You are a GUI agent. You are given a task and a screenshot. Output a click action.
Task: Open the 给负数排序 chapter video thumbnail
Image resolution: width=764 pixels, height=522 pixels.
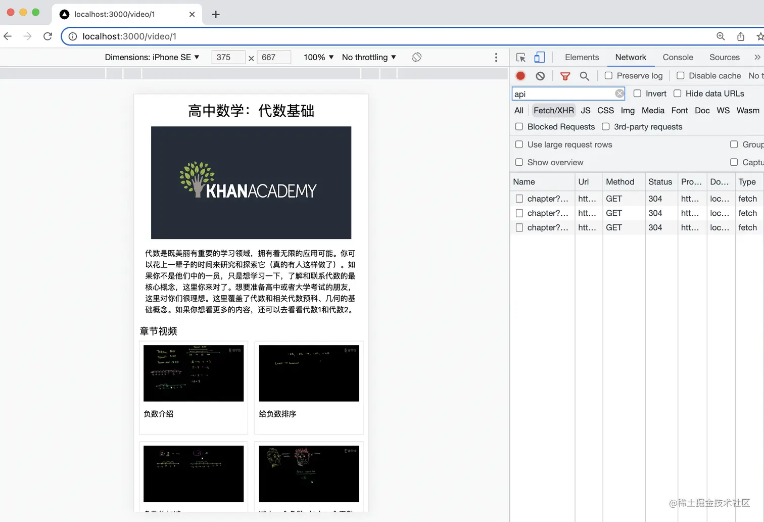coord(309,373)
